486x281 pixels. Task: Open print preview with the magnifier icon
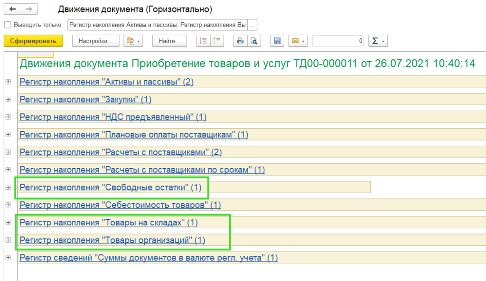[x=254, y=41]
